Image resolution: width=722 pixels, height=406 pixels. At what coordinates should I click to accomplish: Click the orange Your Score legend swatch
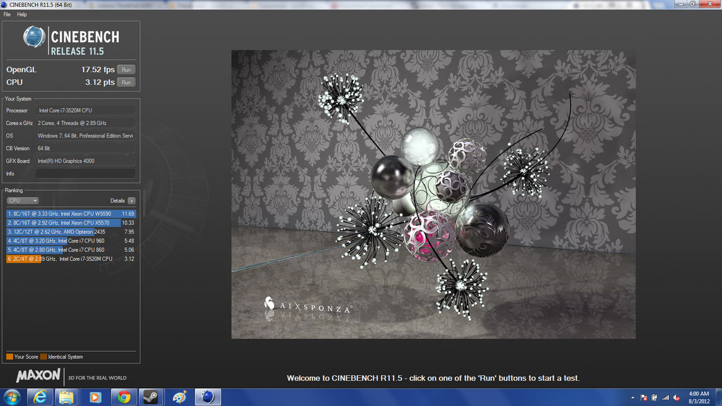click(x=10, y=357)
